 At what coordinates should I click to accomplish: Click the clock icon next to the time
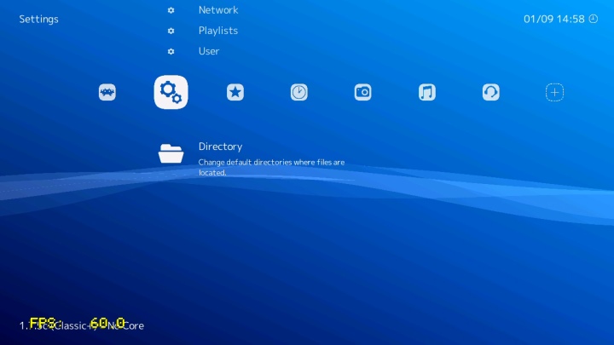[x=594, y=19]
